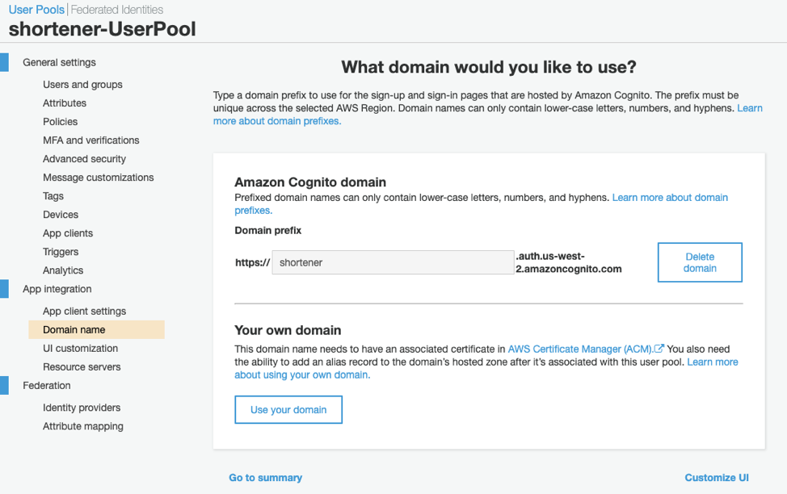Open Message customizations settings

[99, 177]
